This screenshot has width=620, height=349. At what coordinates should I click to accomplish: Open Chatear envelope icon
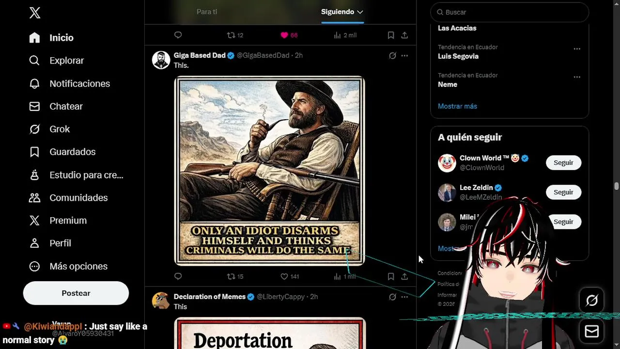pyautogui.click(x=34, y=106)
